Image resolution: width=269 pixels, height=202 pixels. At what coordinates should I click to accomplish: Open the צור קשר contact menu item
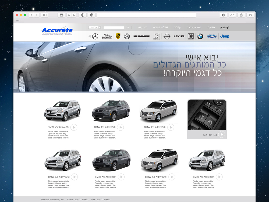tap(142, 27)
